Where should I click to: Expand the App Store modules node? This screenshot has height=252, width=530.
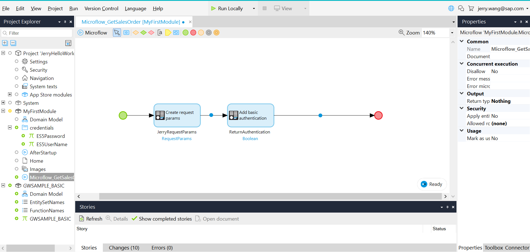pos(10,94)
